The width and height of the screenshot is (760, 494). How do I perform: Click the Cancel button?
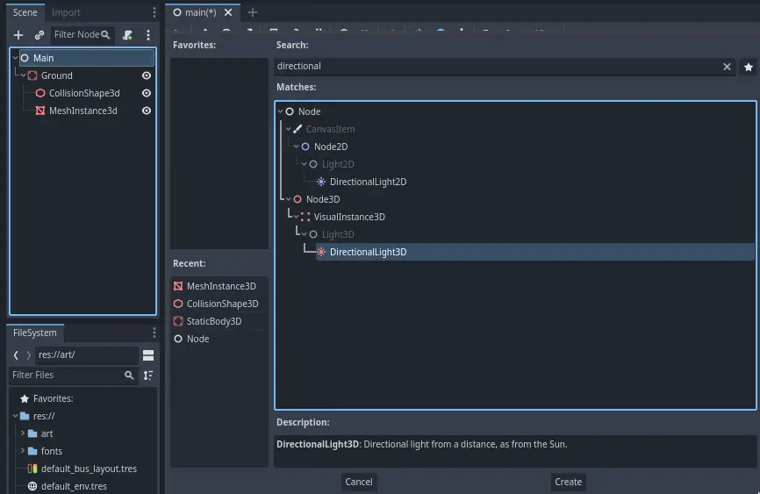[x=358, y=482]
